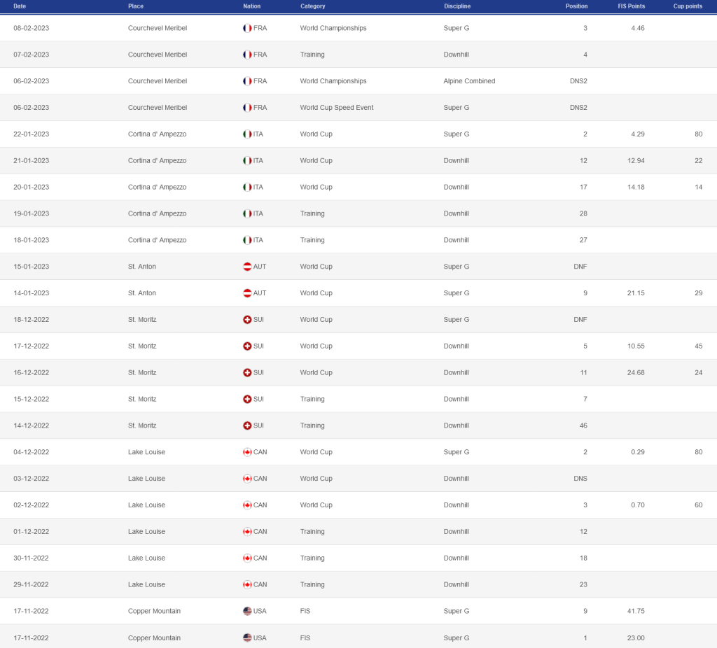Image resolution: width=717 pixels, height=648 pixels.
Task: Click position 46 in the 14-12-2022 row
Action: coord(583,425)
